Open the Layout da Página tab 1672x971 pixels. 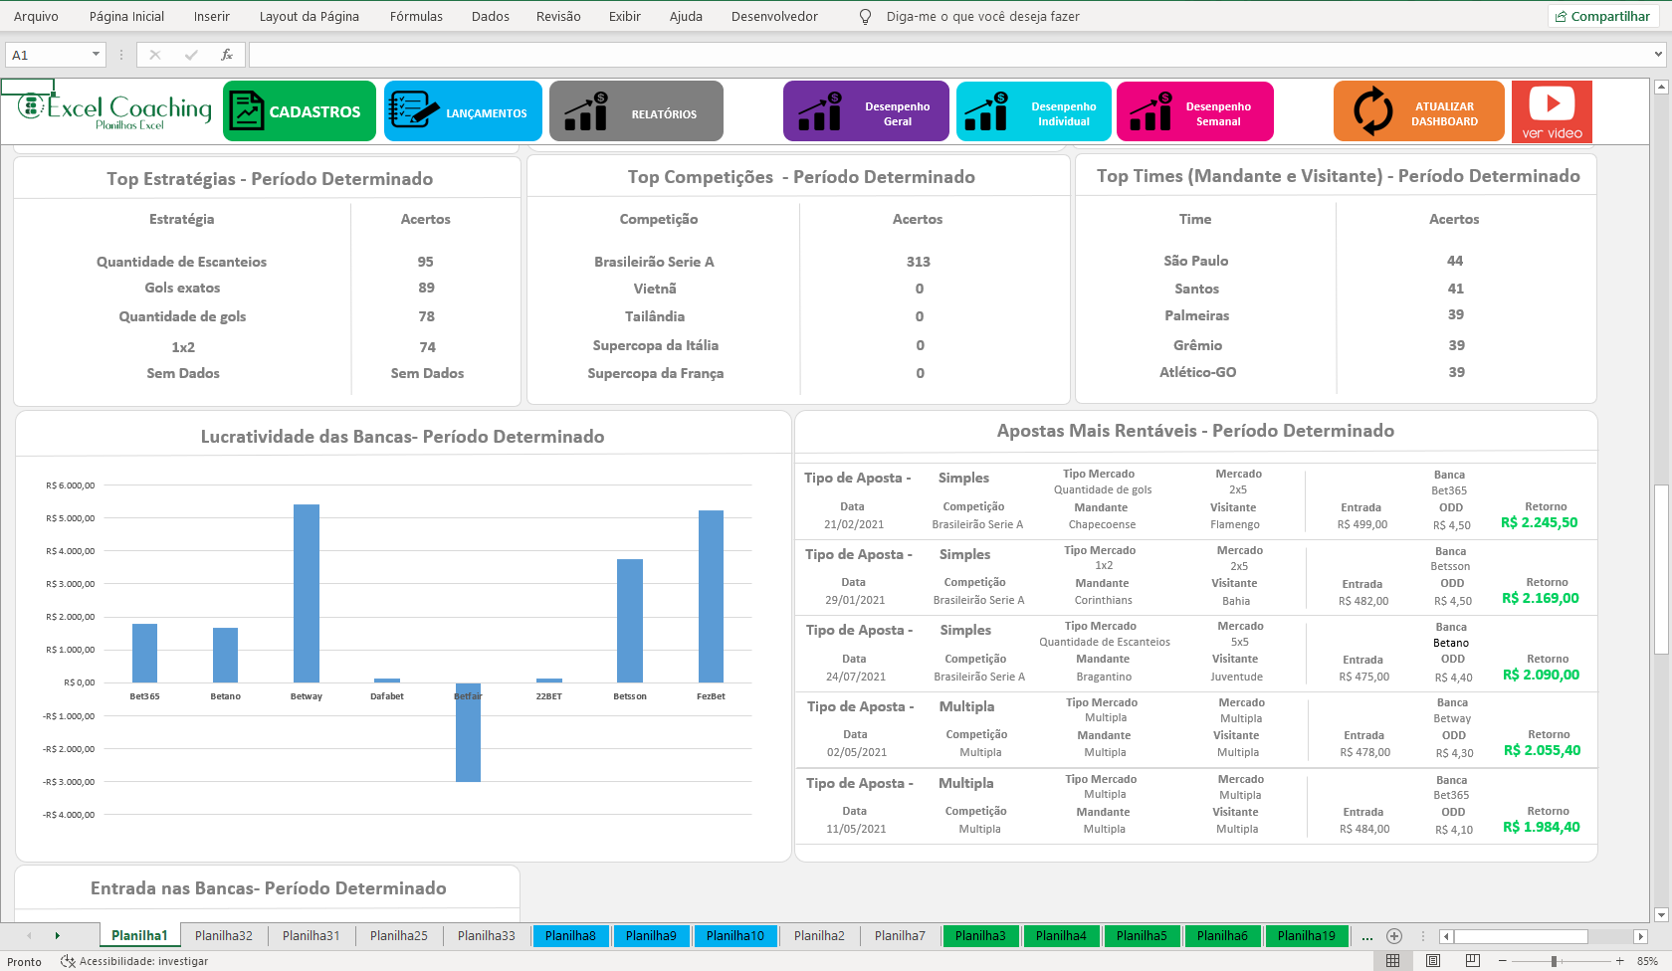pyautogui.click(x=309, y=16)
